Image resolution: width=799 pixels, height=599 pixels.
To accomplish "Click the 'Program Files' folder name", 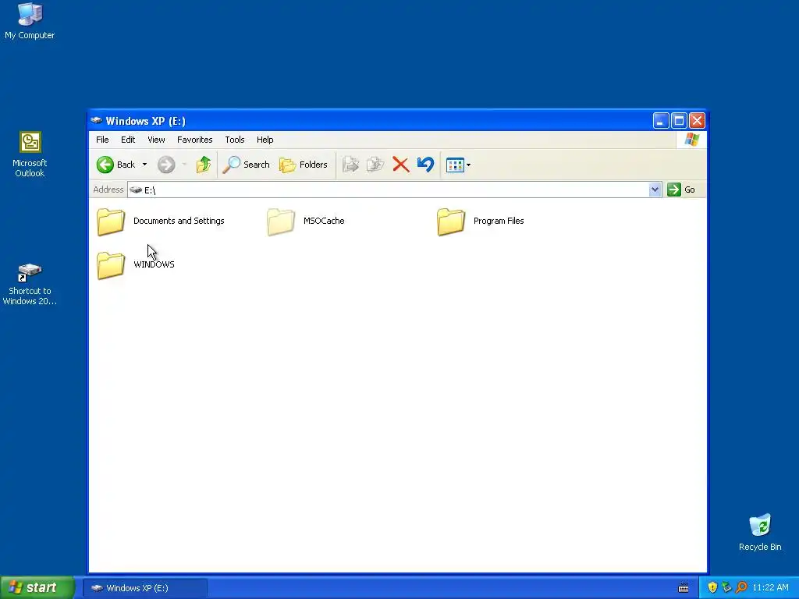I will (499, 221).
